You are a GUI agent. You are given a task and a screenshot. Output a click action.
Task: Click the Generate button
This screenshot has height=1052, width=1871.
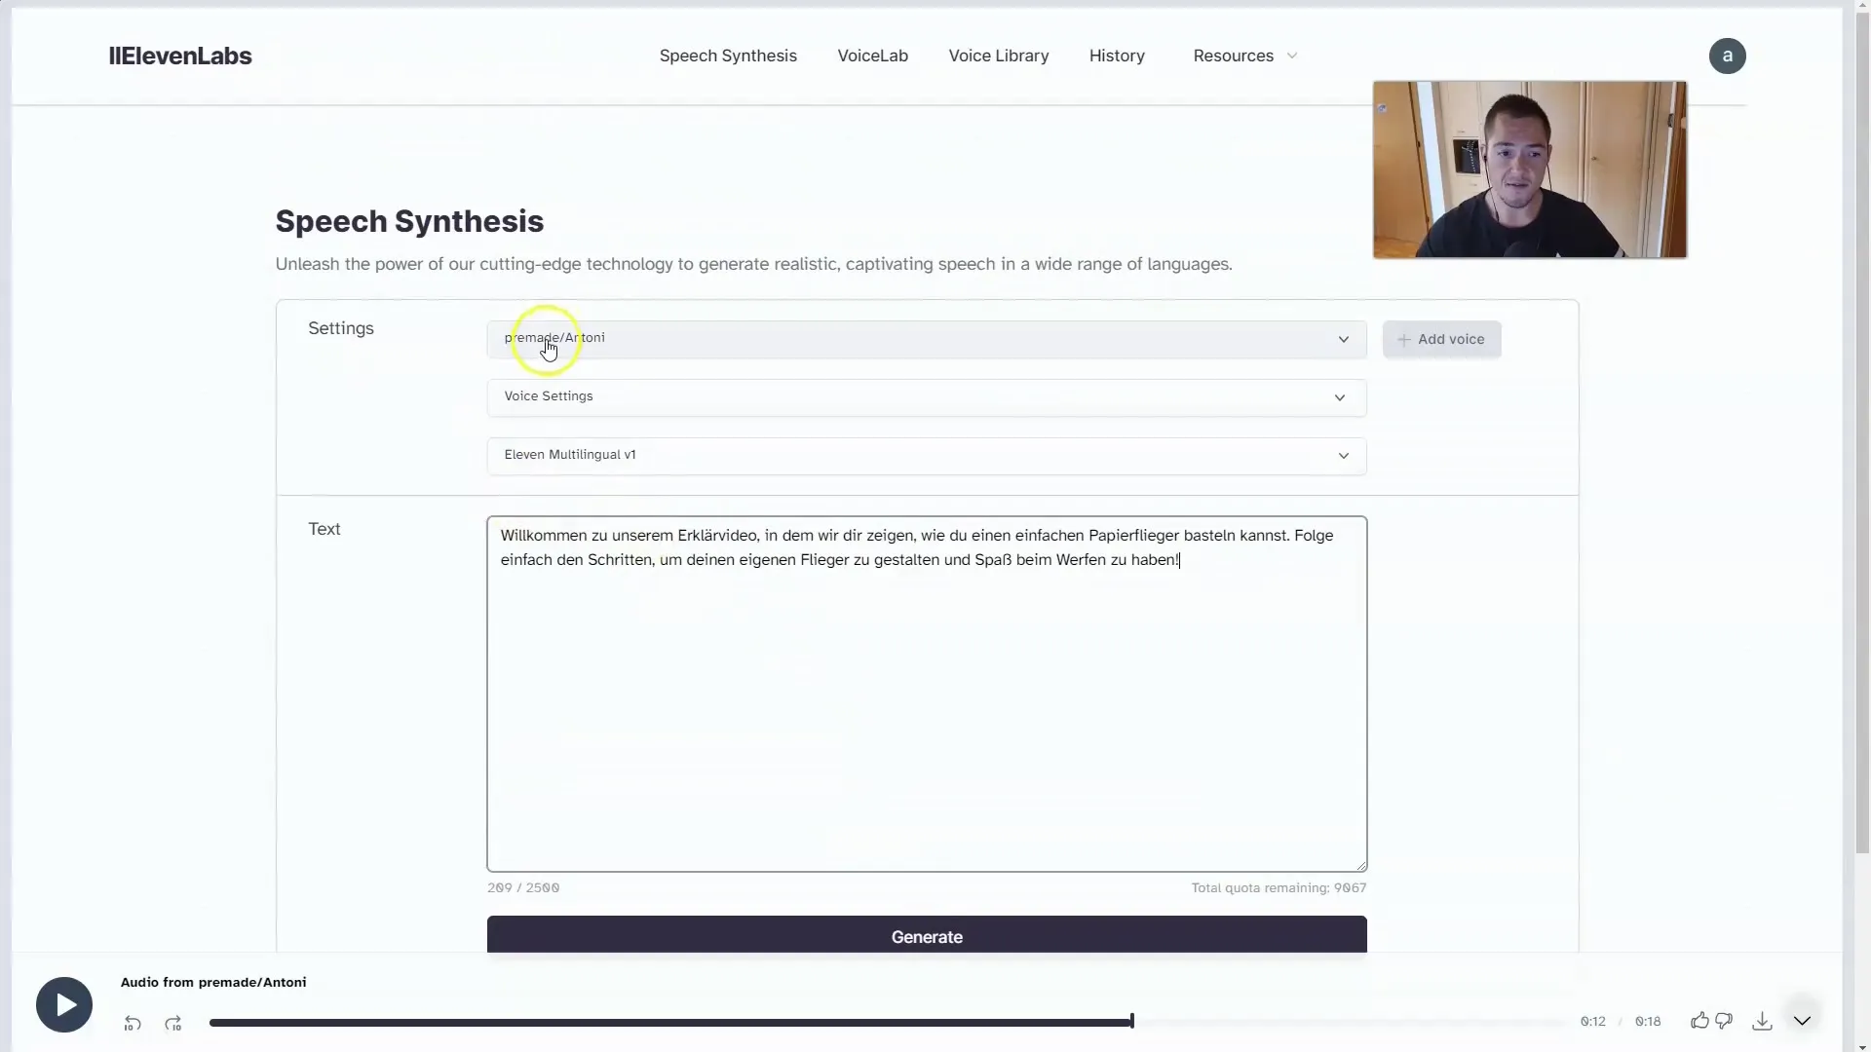(927, 936)
